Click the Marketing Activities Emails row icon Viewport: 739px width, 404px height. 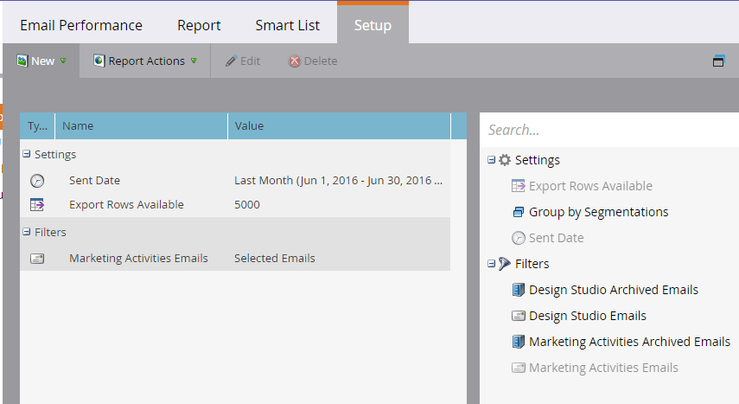36,258
